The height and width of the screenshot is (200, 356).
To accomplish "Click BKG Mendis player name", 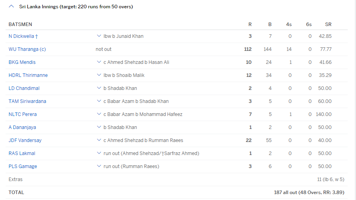I will coord(22,62).
